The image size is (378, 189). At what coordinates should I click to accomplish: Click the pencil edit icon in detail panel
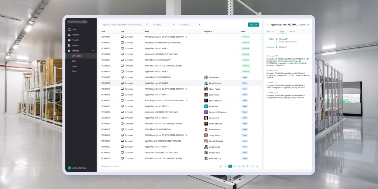click(309, 25)
